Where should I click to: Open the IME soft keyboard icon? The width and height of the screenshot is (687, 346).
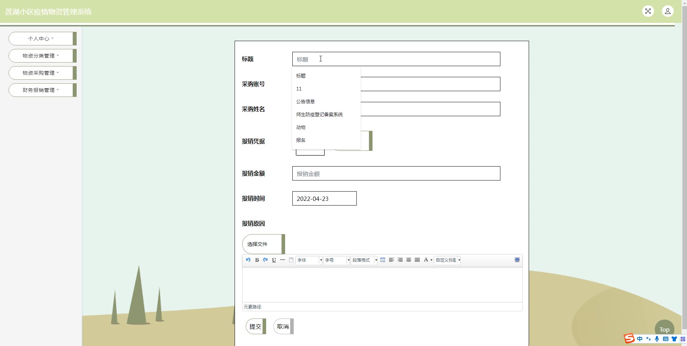pos(666,339)
